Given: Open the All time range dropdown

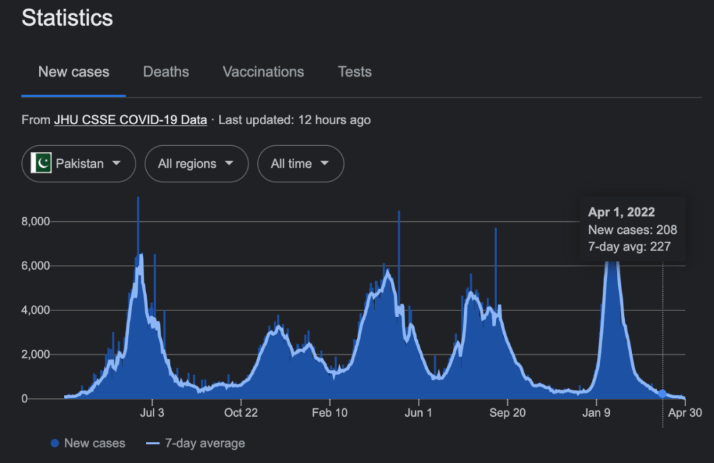Looking at the screenshot, I should point(300,164).
